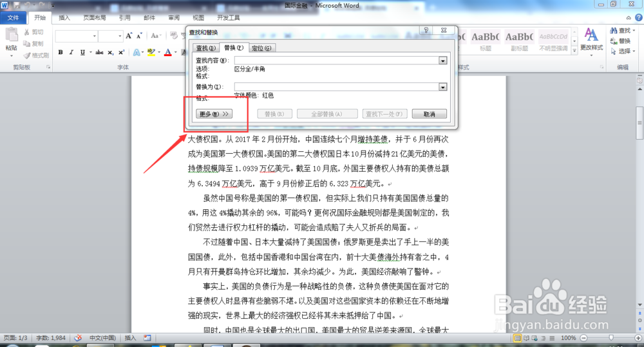This screenshot has width=644, height=347.
Task: Switch to the References (引用) tab
Action: [125, 17]
